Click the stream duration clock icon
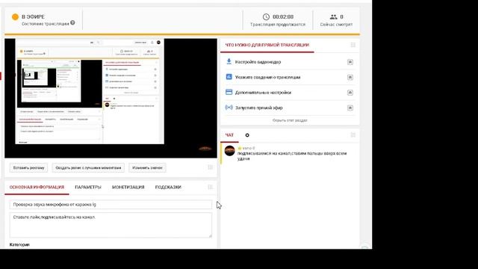Image resolution: width=478 pixels, height=269 pixels. pos(266,16)
